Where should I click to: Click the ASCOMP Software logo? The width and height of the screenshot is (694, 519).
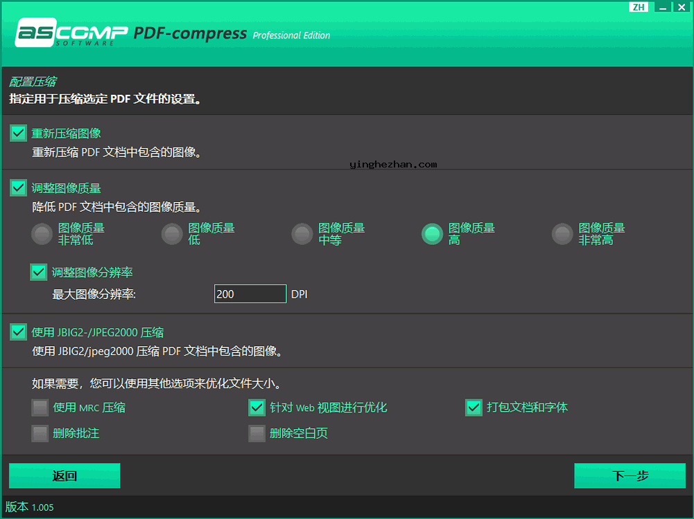tap(71, 33)
